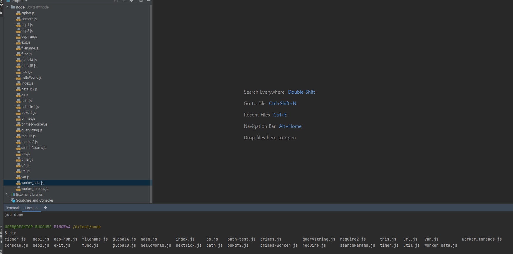Click the Ctrl+E Recent Files hint
The image size is (513, 254).
coord(280,115)
